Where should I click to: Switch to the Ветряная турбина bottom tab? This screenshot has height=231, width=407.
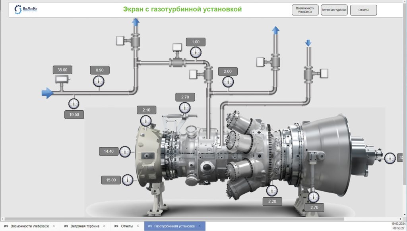pos(85,226)
